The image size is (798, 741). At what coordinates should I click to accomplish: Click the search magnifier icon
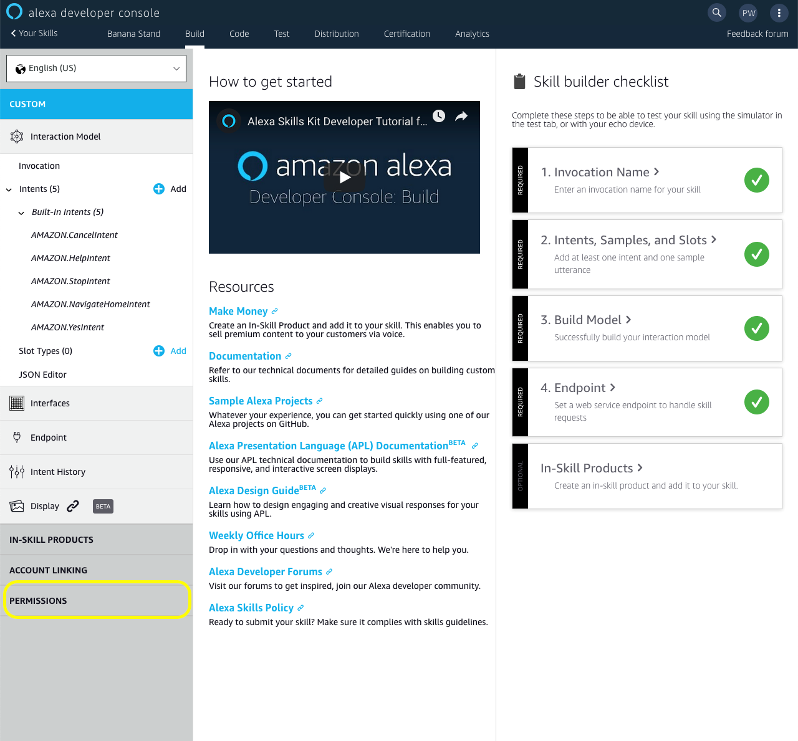[x=717, y=12]
